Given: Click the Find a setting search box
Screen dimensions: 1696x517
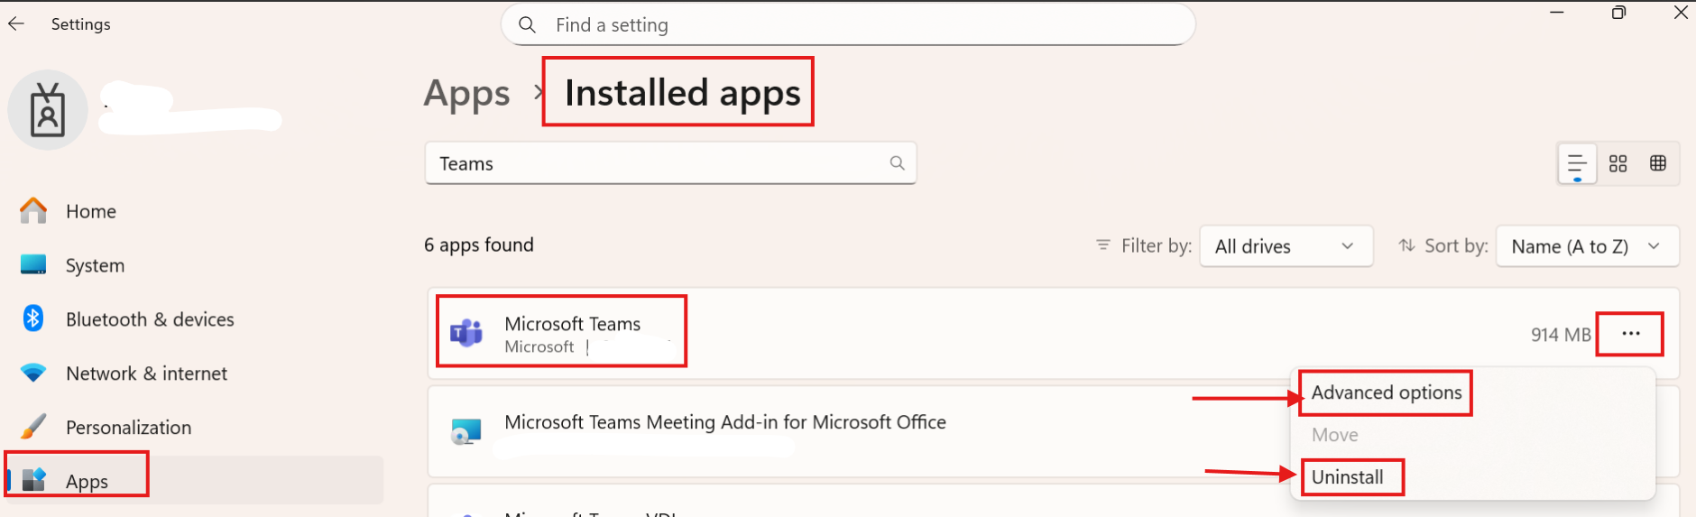Looking at the screenshot, I should tap(848, 24).
